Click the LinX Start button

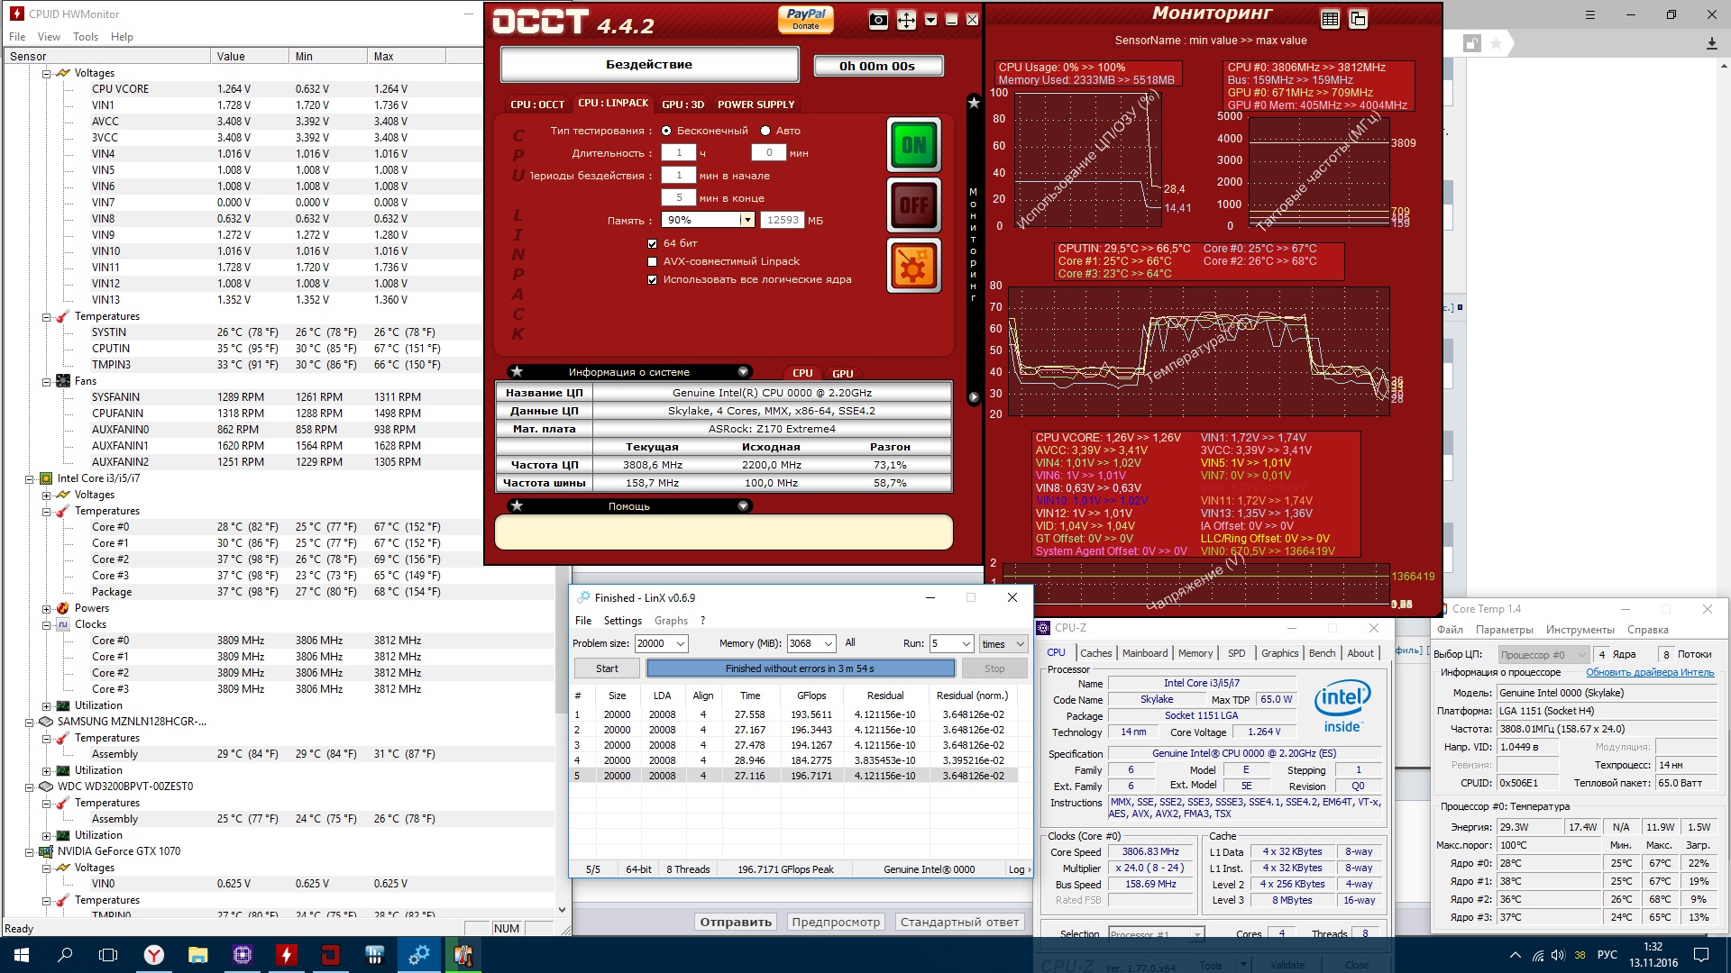point(607,668)
